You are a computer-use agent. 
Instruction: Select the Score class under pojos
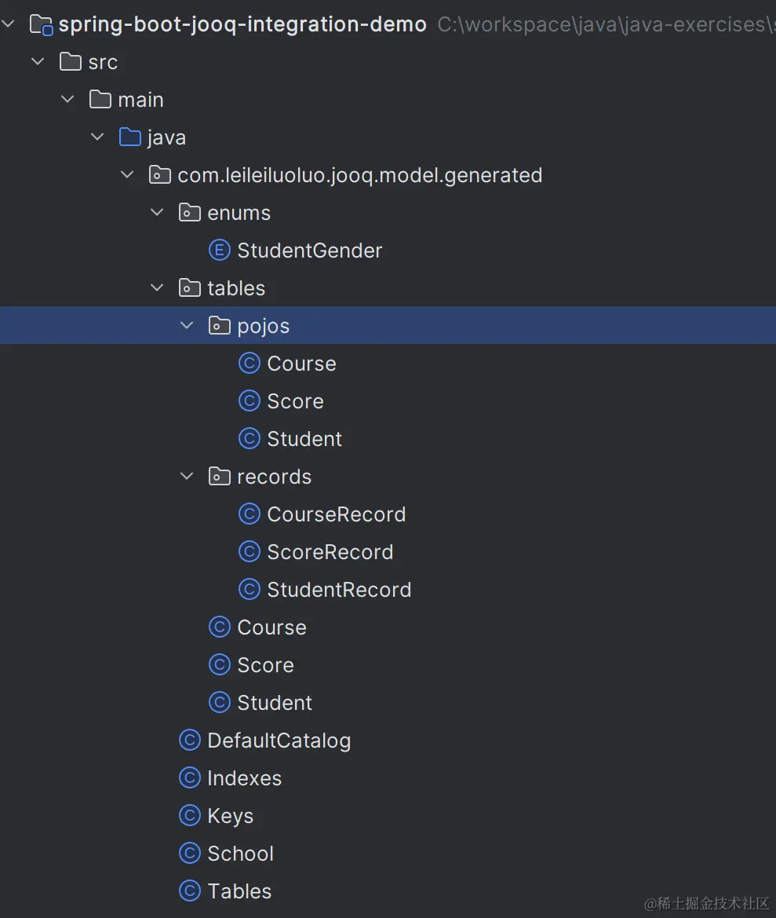click(x=295, y=401)
